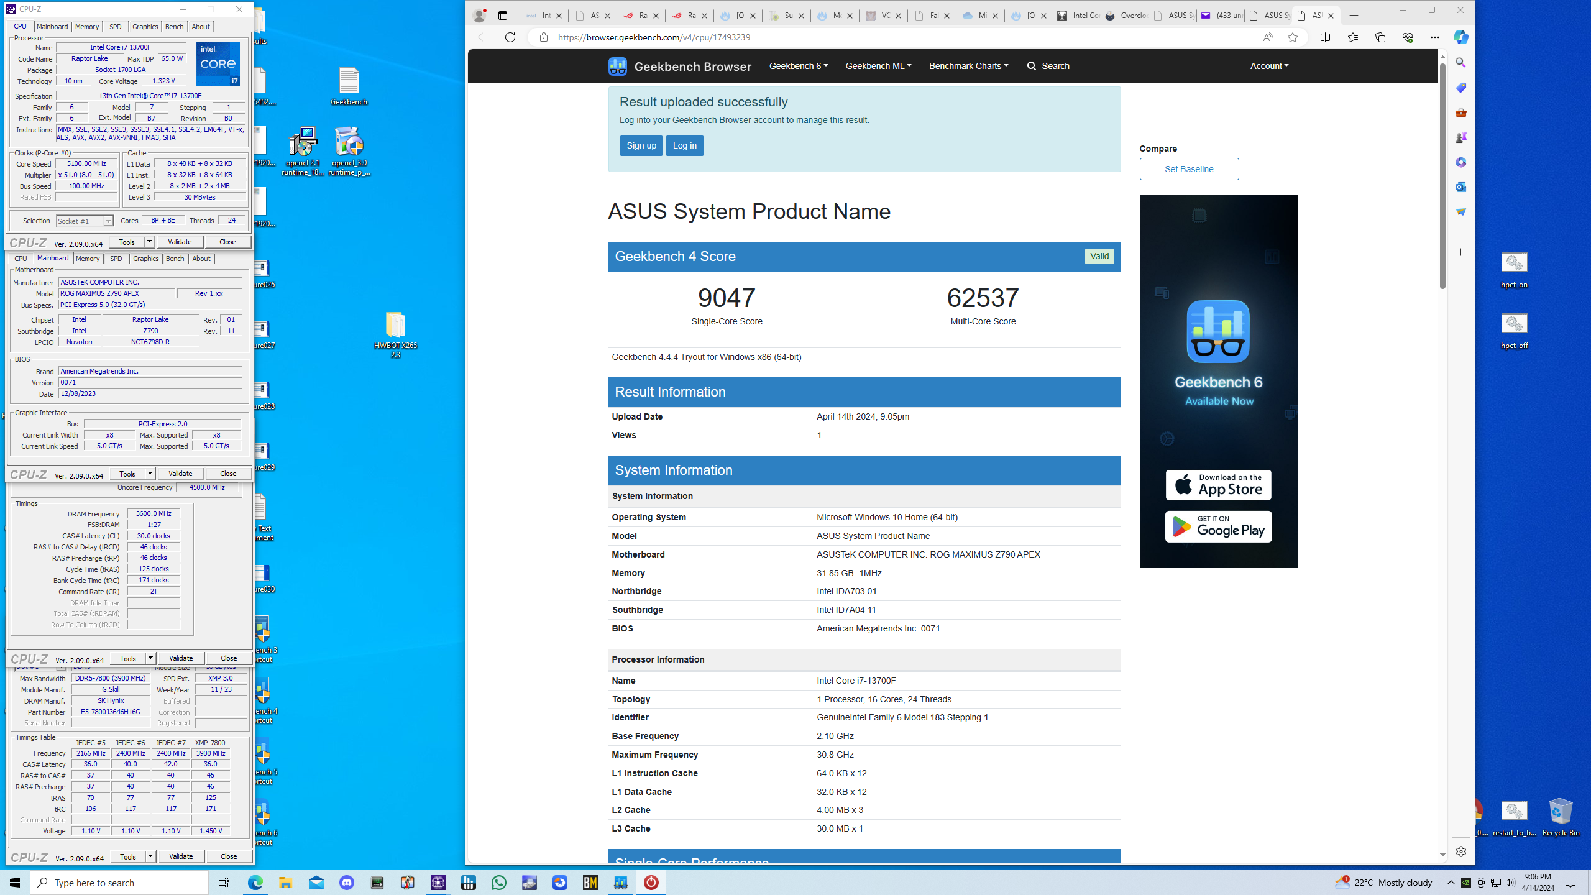Open Edge sidebar Tools briefcase icon
The image size is (1591, 895).
1460,112
